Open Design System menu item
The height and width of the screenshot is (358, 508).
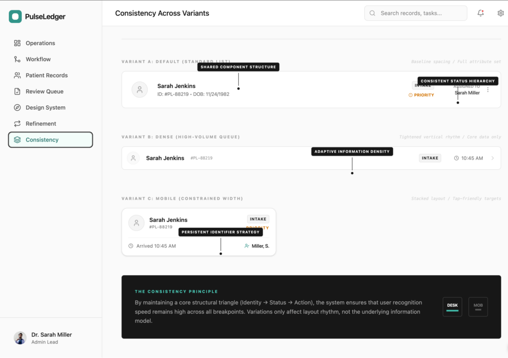(51, 107)
